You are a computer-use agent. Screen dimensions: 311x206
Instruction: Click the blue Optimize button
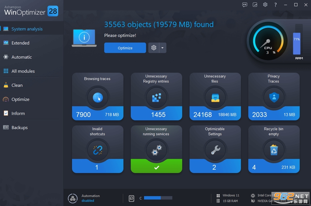tap(125, 48)
